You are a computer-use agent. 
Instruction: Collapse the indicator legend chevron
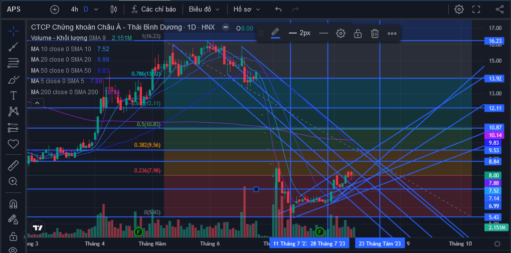click(37, 103)
